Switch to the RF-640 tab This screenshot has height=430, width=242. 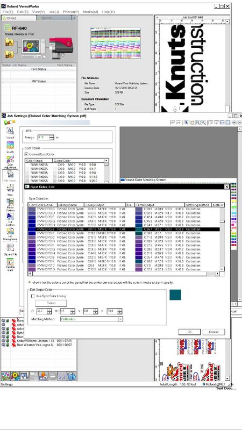(19, 18)
